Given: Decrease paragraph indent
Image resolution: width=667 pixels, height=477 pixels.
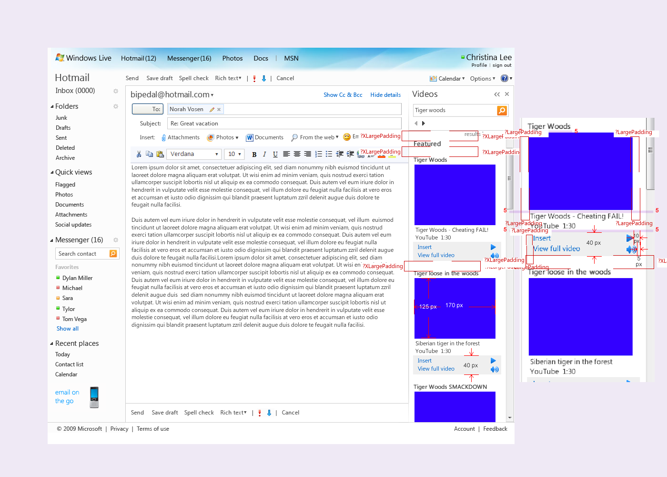Looking at the screenshot, I should tap(340, 154).
